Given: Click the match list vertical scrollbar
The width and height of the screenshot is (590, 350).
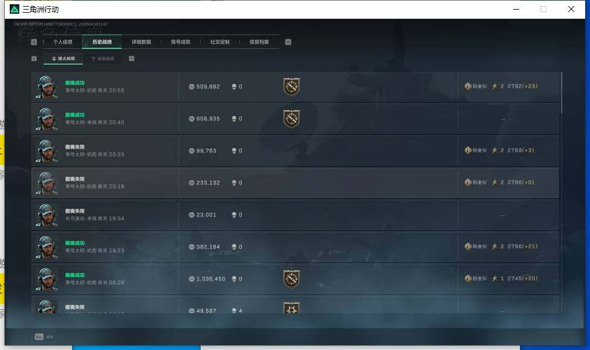Looking at the screenshot, I should coord(562,92).
